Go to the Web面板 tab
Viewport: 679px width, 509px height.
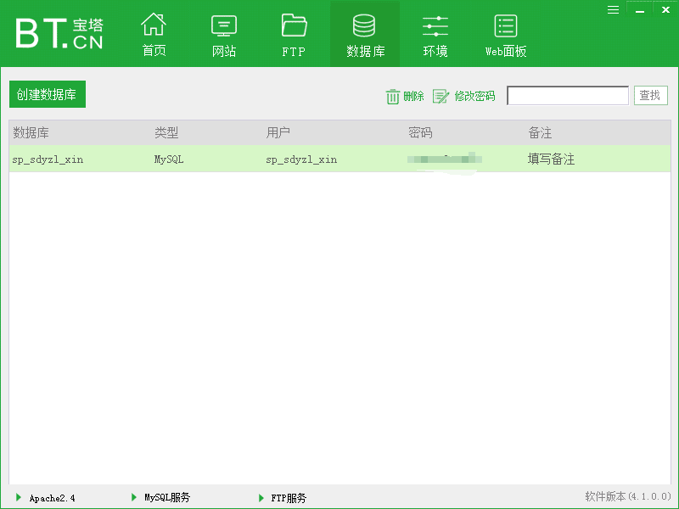click(x=506, y=34)
